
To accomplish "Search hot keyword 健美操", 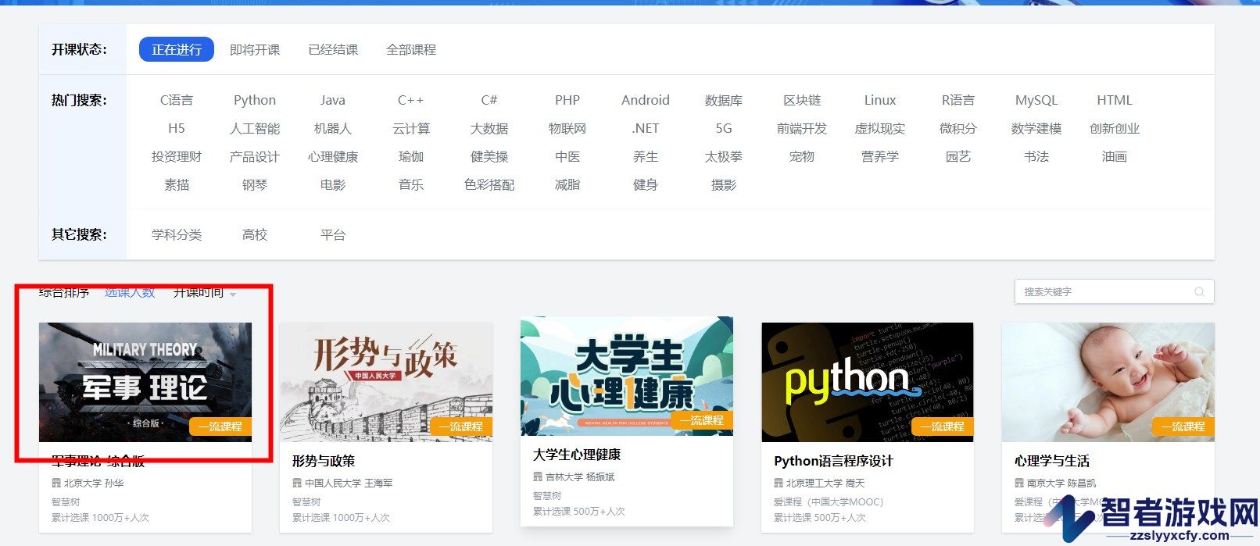I will tap(489, 156).
